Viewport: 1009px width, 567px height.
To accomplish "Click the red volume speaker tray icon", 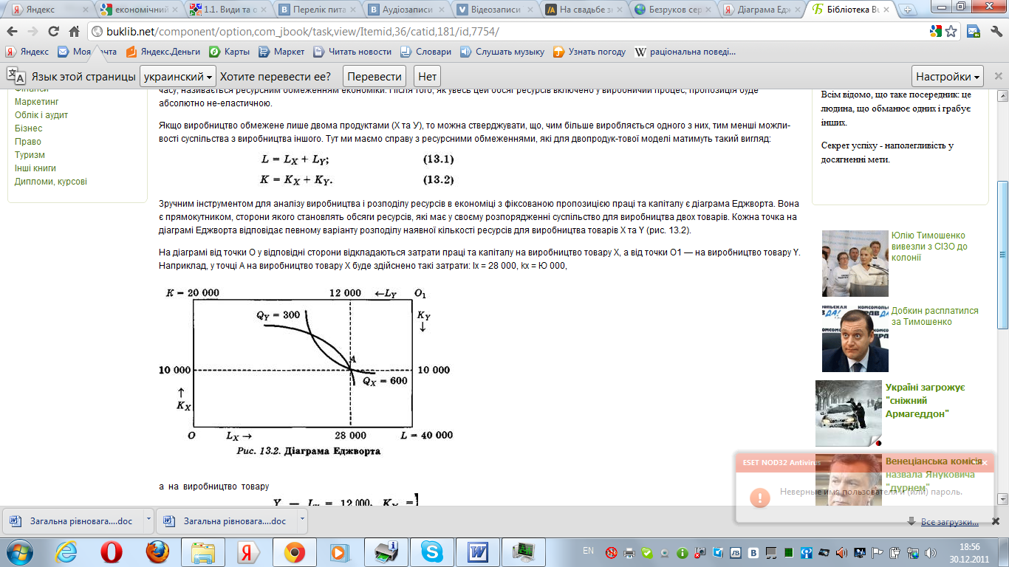I will point(843,551).
